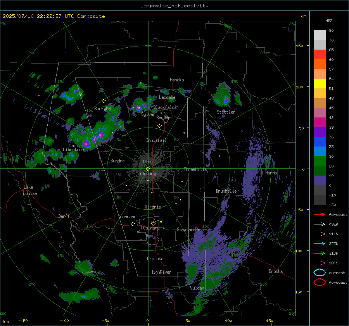The height and width of the screenshot is (326, 349).
Task: Click intense storm cell core near Limestone
Action: click(86, 143)
